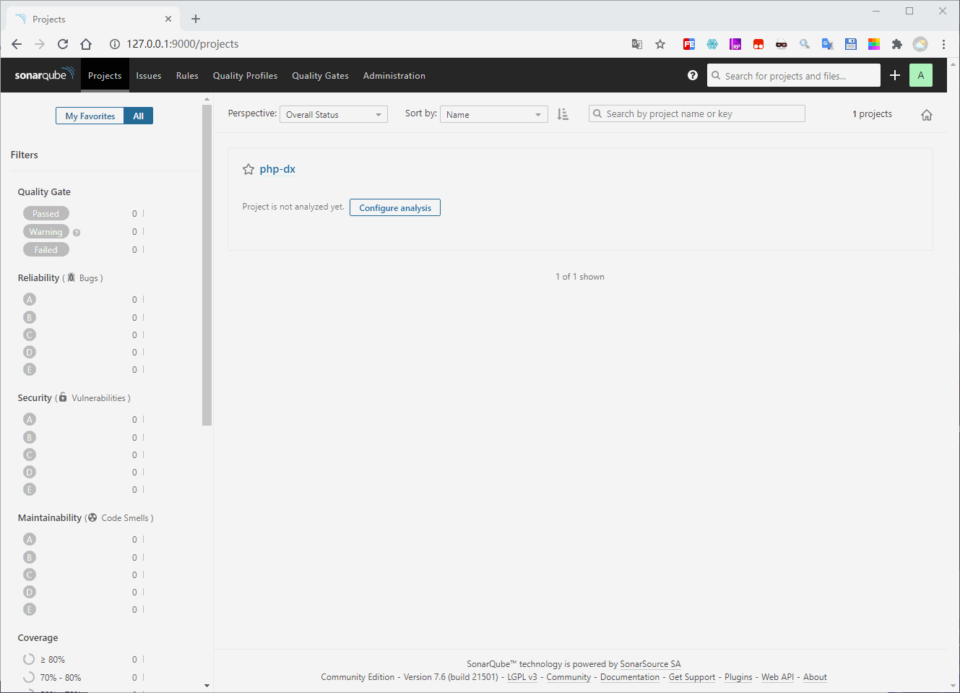Click the browser reload icon
This screenshot has height=693, width=960.
pyautogui.click(x=63, y=44)
